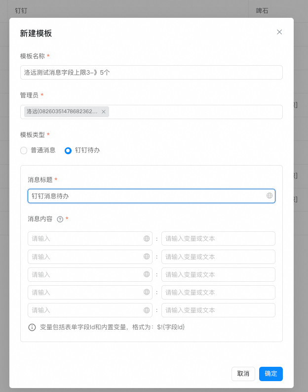This screenshot has width=308, height=392.
Task: Select the 钉钉待办 radio option
Action: click(x=68, y=150)
